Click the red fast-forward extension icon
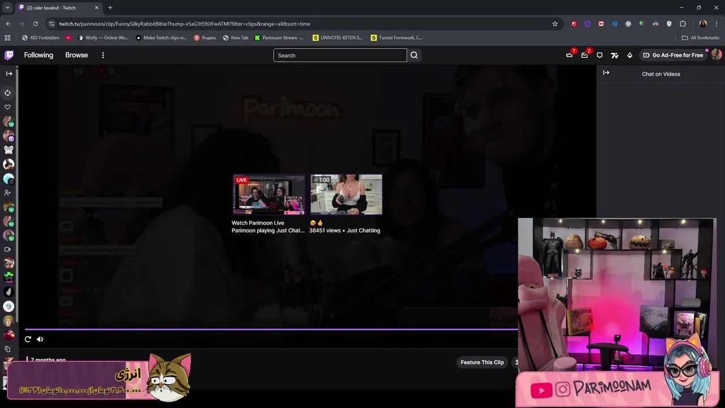Viewport: 725px width, 408px height. click(x=601, y=24)
